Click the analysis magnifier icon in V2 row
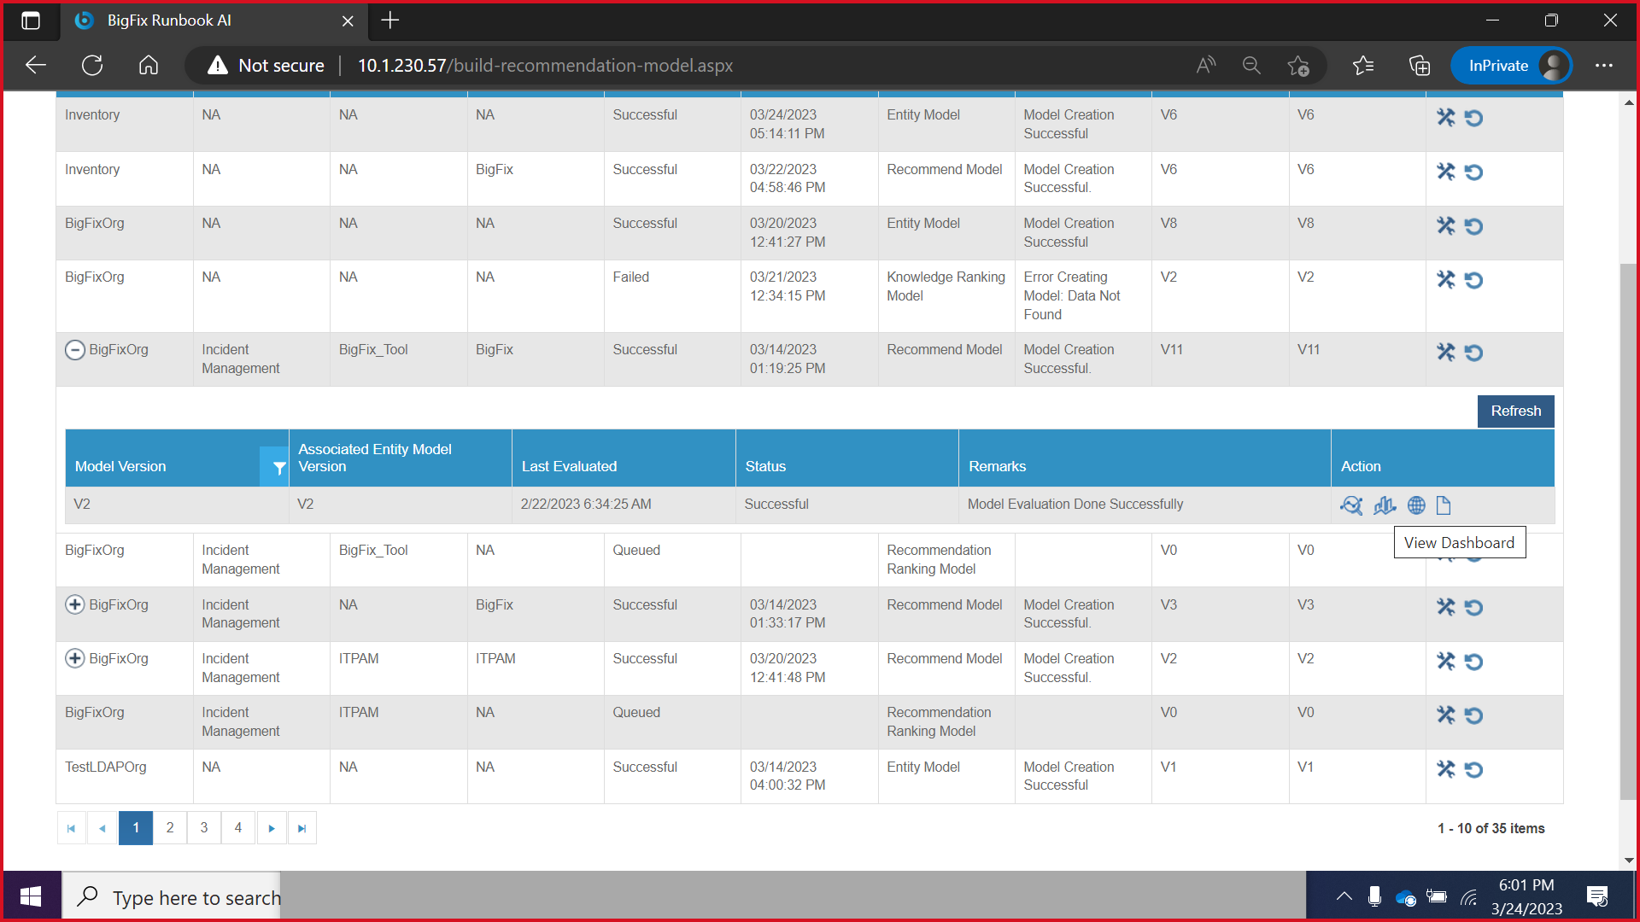The height and width of the screenshot is (922, 1640). click(x=1351, y=505)
